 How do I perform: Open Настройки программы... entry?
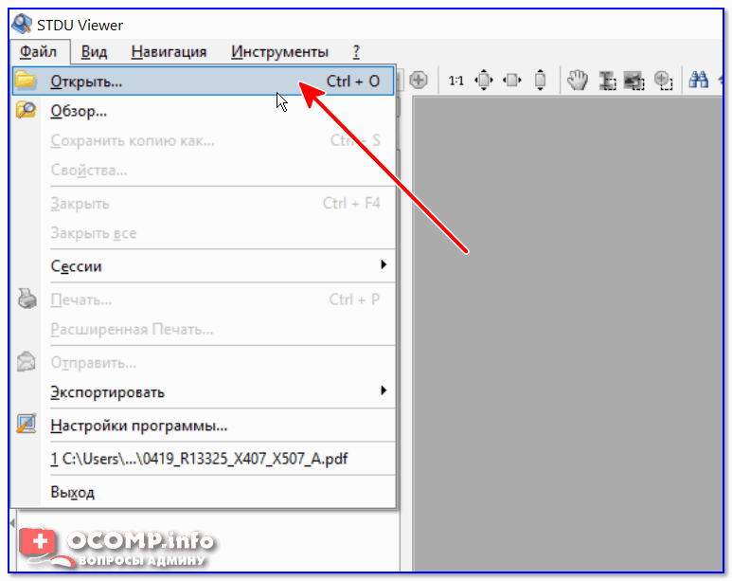(204, 426)
